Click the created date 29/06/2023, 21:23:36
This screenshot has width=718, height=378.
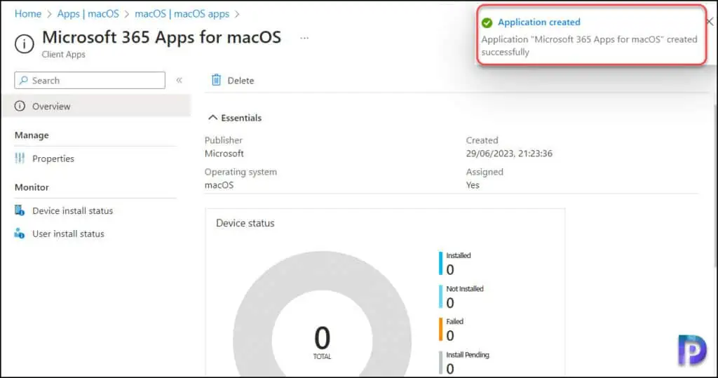coord(509,154)
